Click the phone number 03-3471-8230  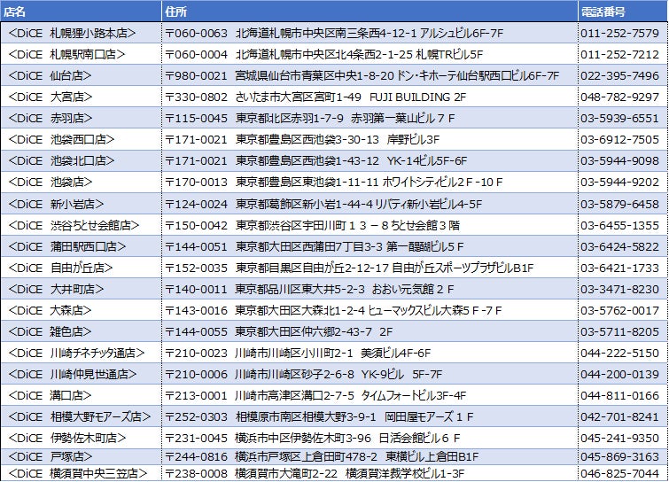(619, 289)
